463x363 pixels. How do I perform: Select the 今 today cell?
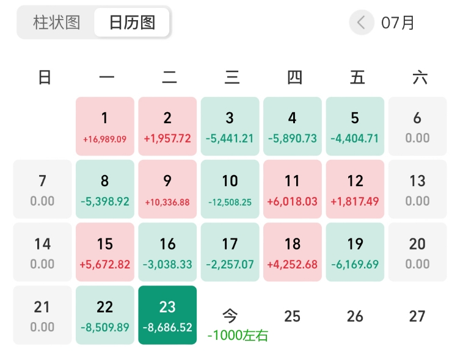click(x=230, y=316)
